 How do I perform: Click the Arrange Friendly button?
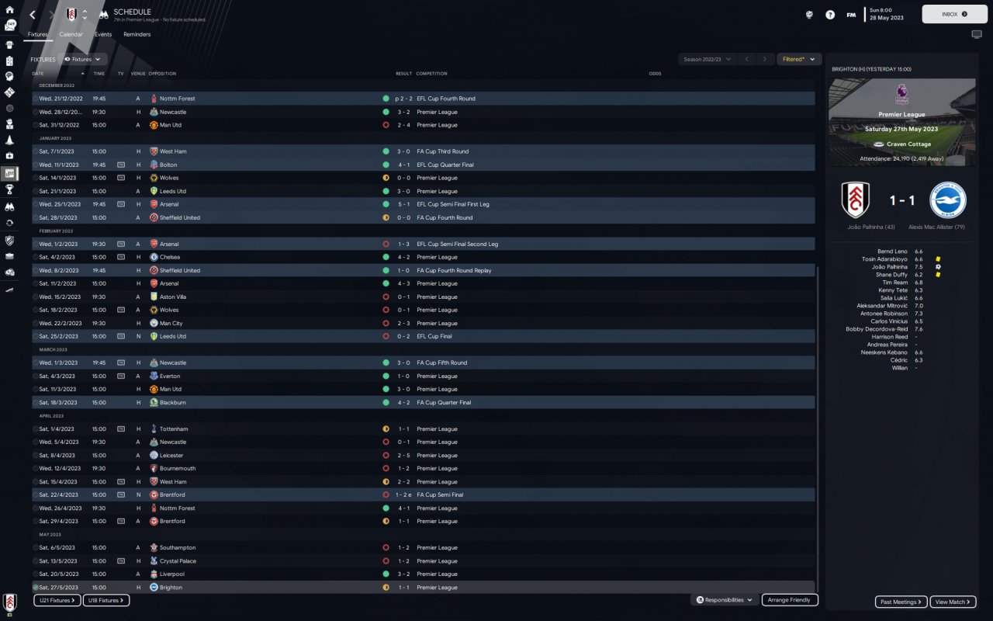[790, 600]
